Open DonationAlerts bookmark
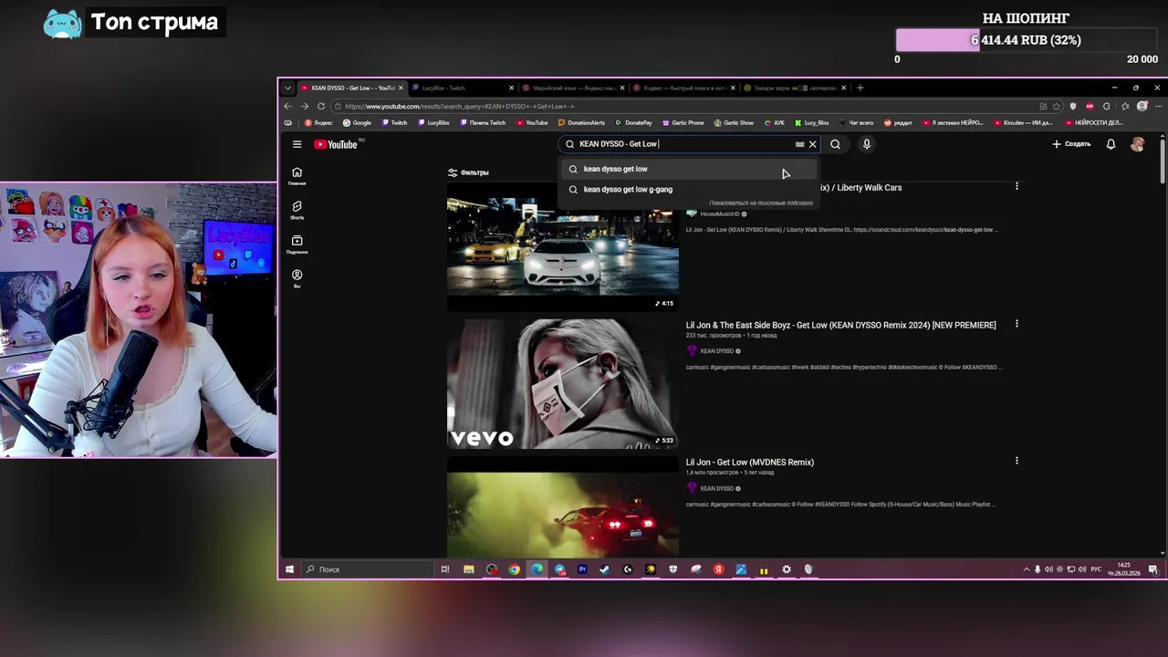The image size is (1168, 657). click(x=580, y=122)
